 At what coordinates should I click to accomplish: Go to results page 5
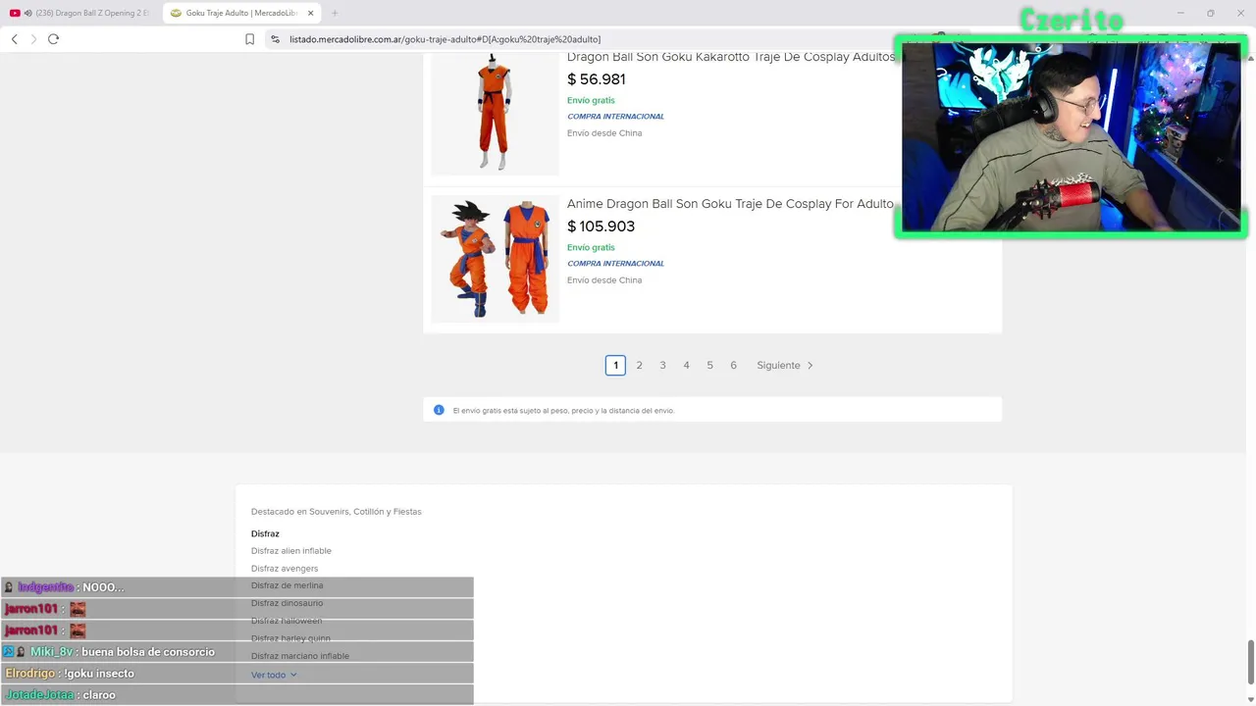[x=709, y=365]
